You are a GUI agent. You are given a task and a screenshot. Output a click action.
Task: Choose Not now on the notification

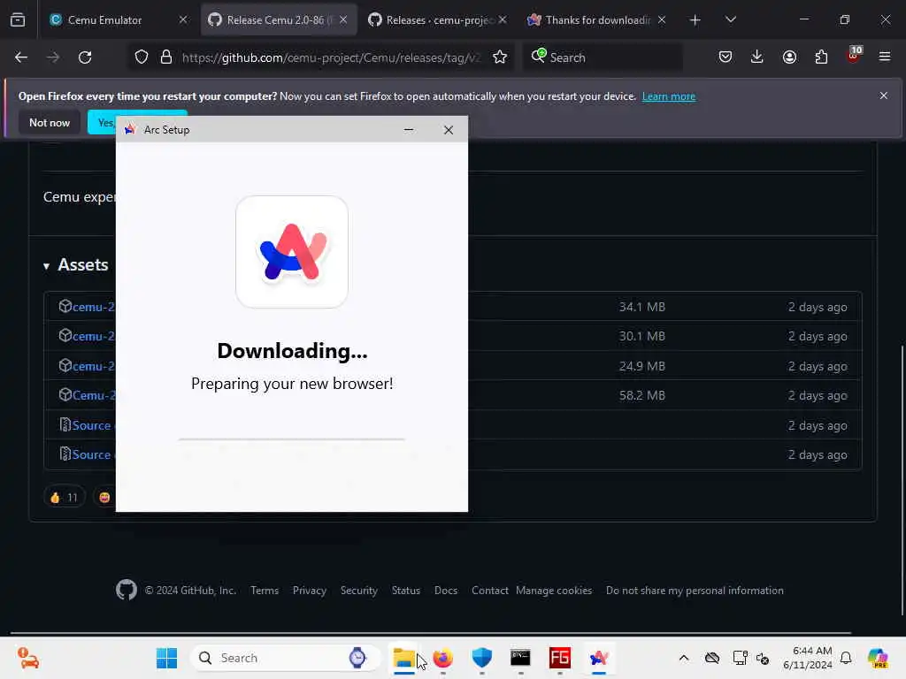tap(50, 122)
